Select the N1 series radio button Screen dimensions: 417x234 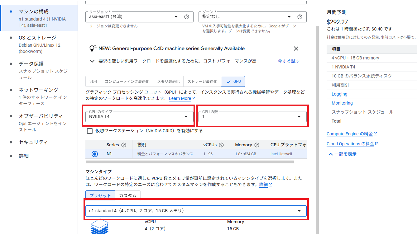point(95,154)
